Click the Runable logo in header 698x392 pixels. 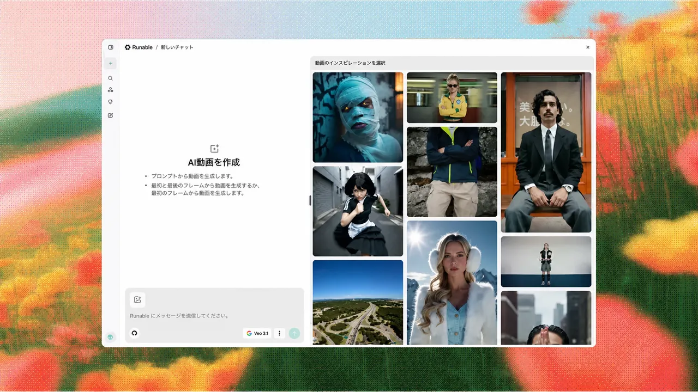tap(139, 47)
